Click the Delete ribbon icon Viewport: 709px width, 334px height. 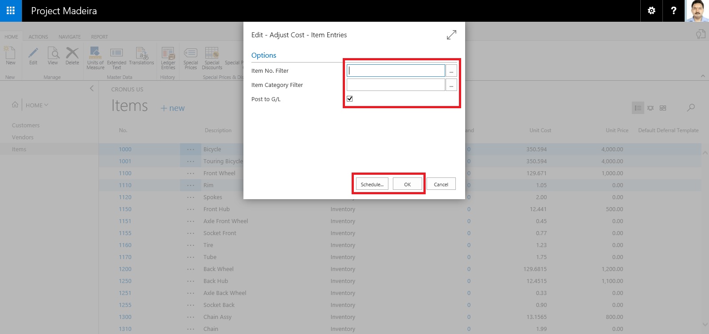click(72, 56)
